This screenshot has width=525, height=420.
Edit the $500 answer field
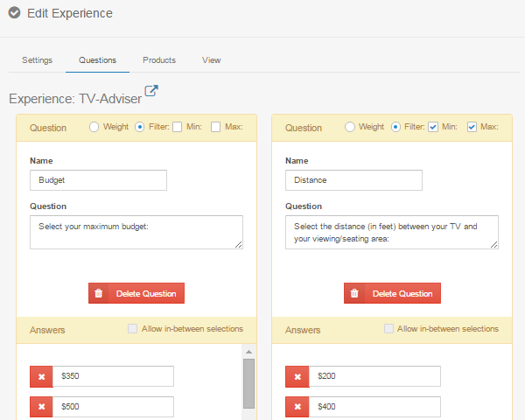click(113, 407)
